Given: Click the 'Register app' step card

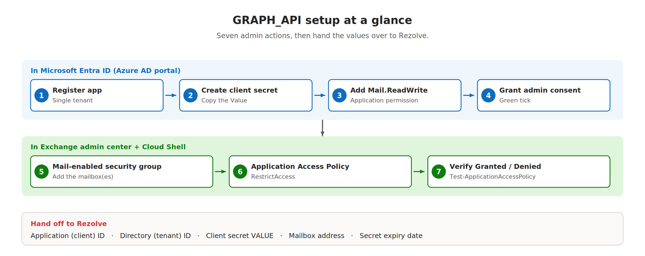Looking at the screenshot, I should click(x=97, y=95).
